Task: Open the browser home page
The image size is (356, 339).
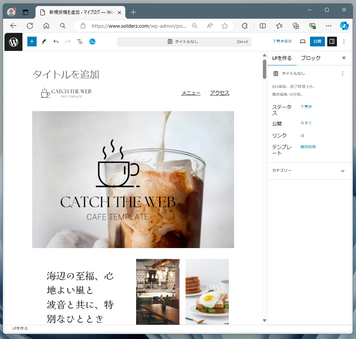Action: [46, 26]
